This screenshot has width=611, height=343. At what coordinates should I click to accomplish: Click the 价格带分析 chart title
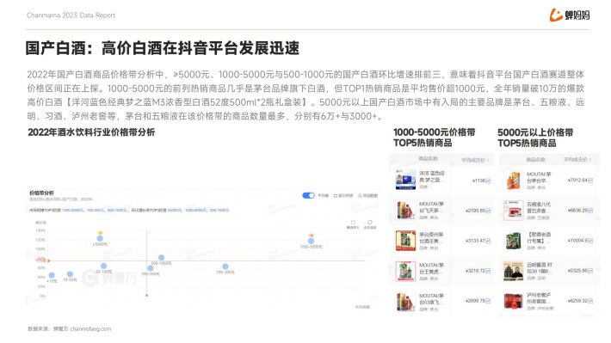[x=41, y=193]
